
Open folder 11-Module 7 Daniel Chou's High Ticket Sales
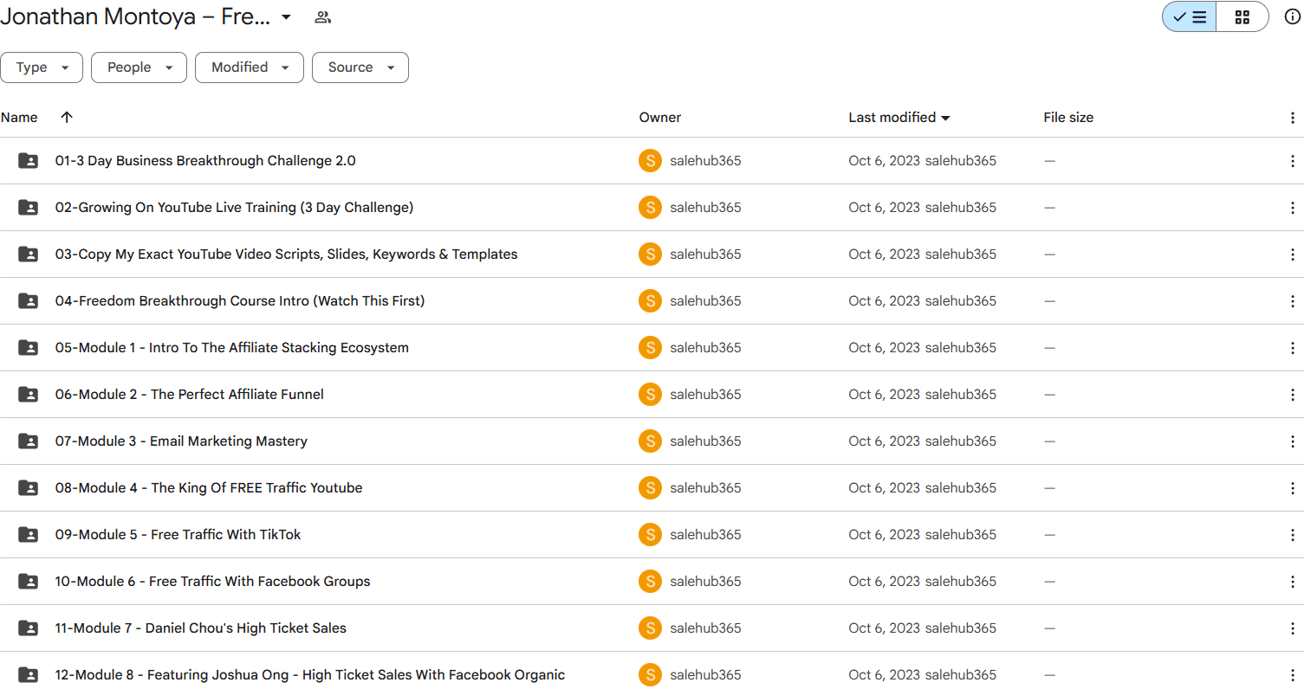pos(201,628)
